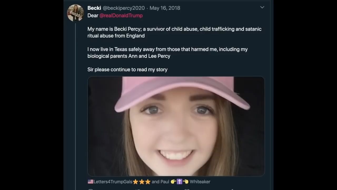337x190 pixels.
Task: Expand the tweet options chevron
Action: tap(262, 7)
